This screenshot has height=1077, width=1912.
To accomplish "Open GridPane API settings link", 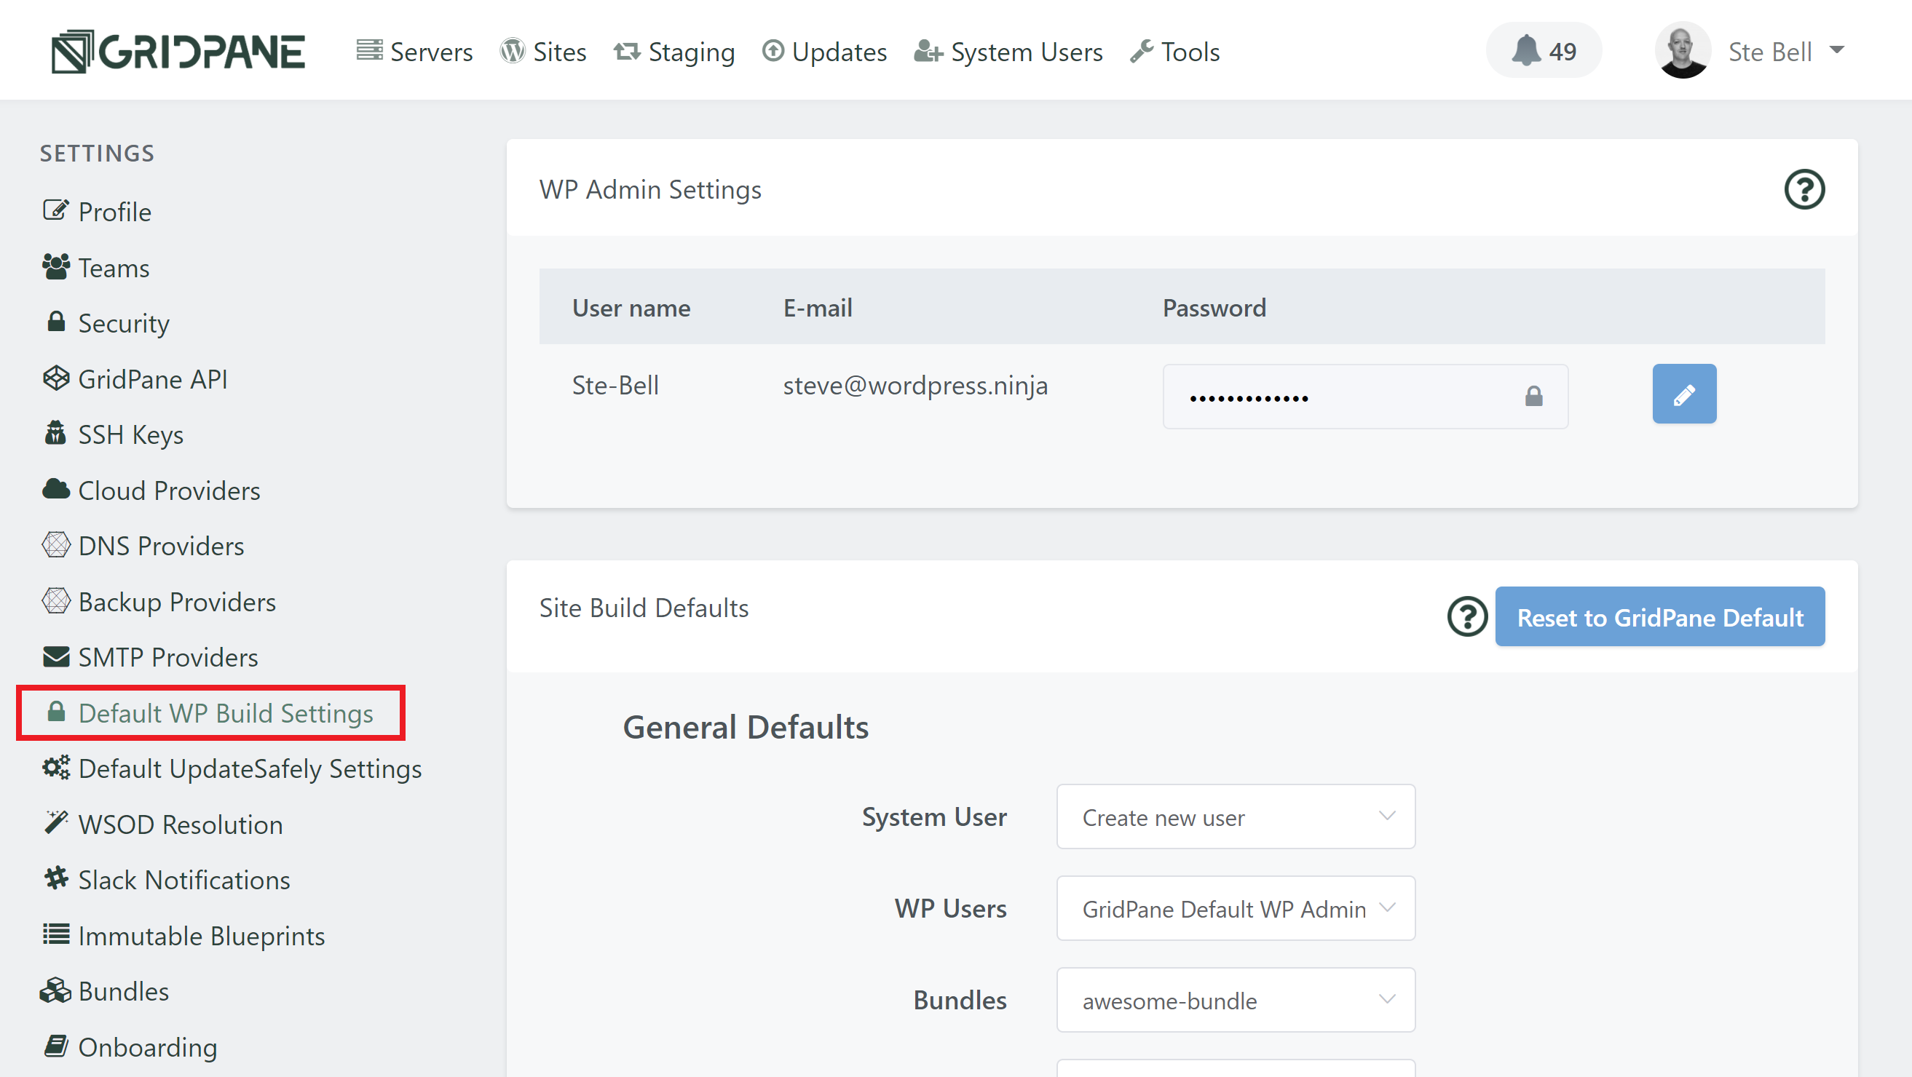I will (x=153, y=379).
